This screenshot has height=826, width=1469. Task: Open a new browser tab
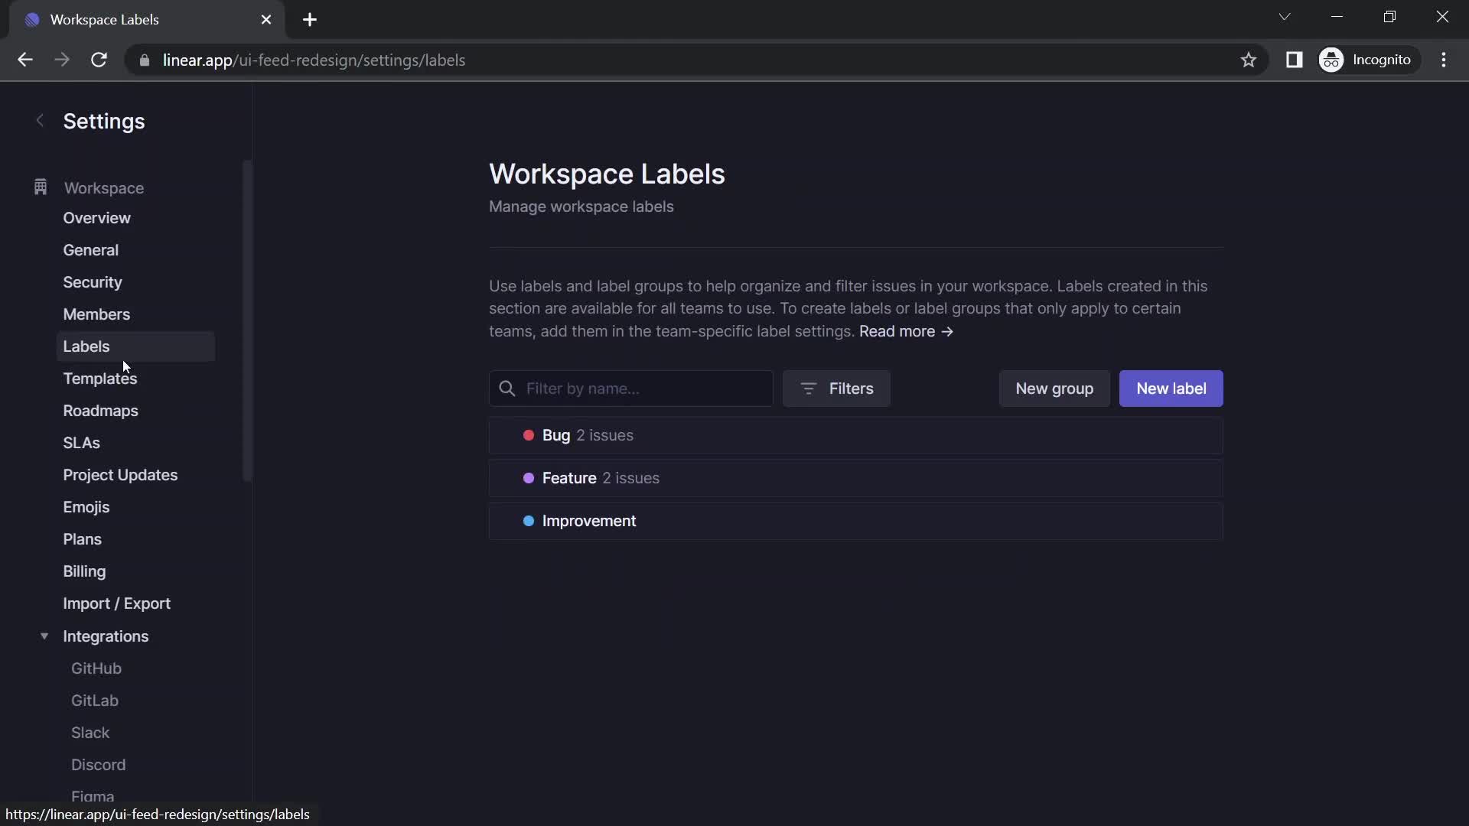(x=310, y=20)
